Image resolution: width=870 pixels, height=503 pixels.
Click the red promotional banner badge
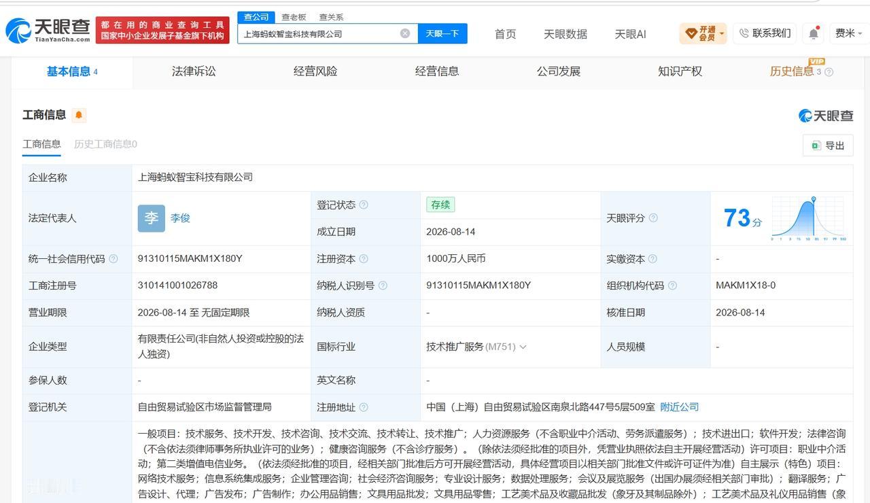pos(162,31)
